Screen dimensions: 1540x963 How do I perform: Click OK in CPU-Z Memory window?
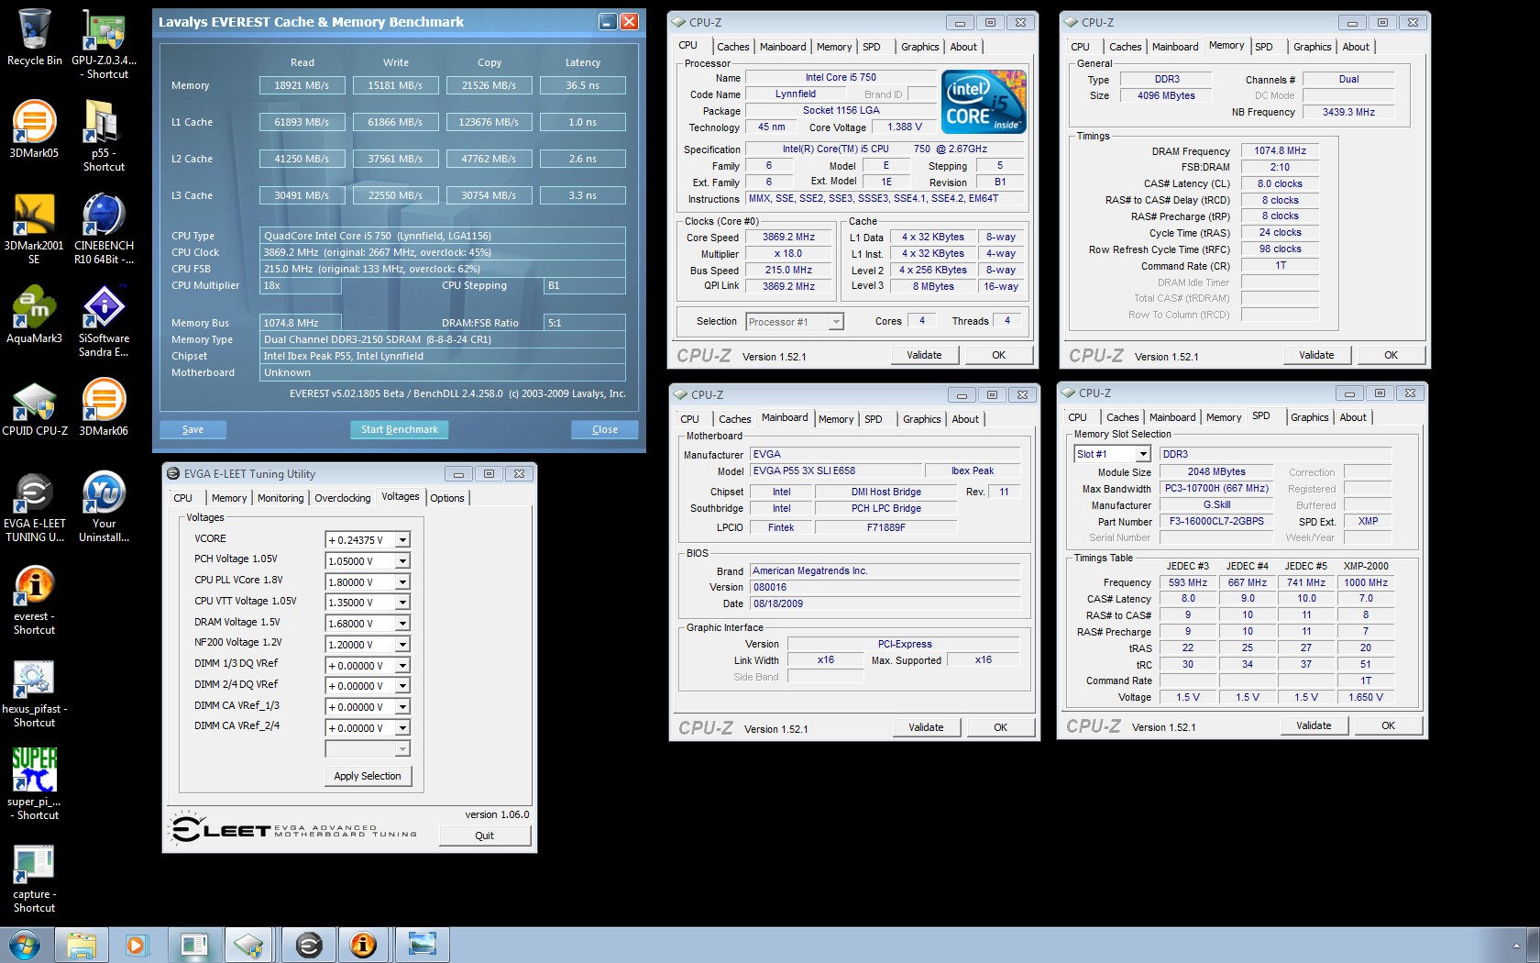point(1391,355)
